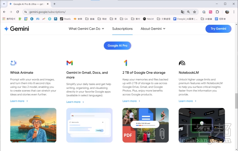Click the 2 TB of Google One storage heading
Image resolution: width=238 pixels, height=151 pixels.
pos(144,73)
